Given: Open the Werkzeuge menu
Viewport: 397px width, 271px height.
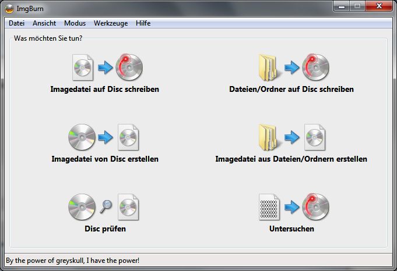Looking at the screenshot, I should click(111, 23).
